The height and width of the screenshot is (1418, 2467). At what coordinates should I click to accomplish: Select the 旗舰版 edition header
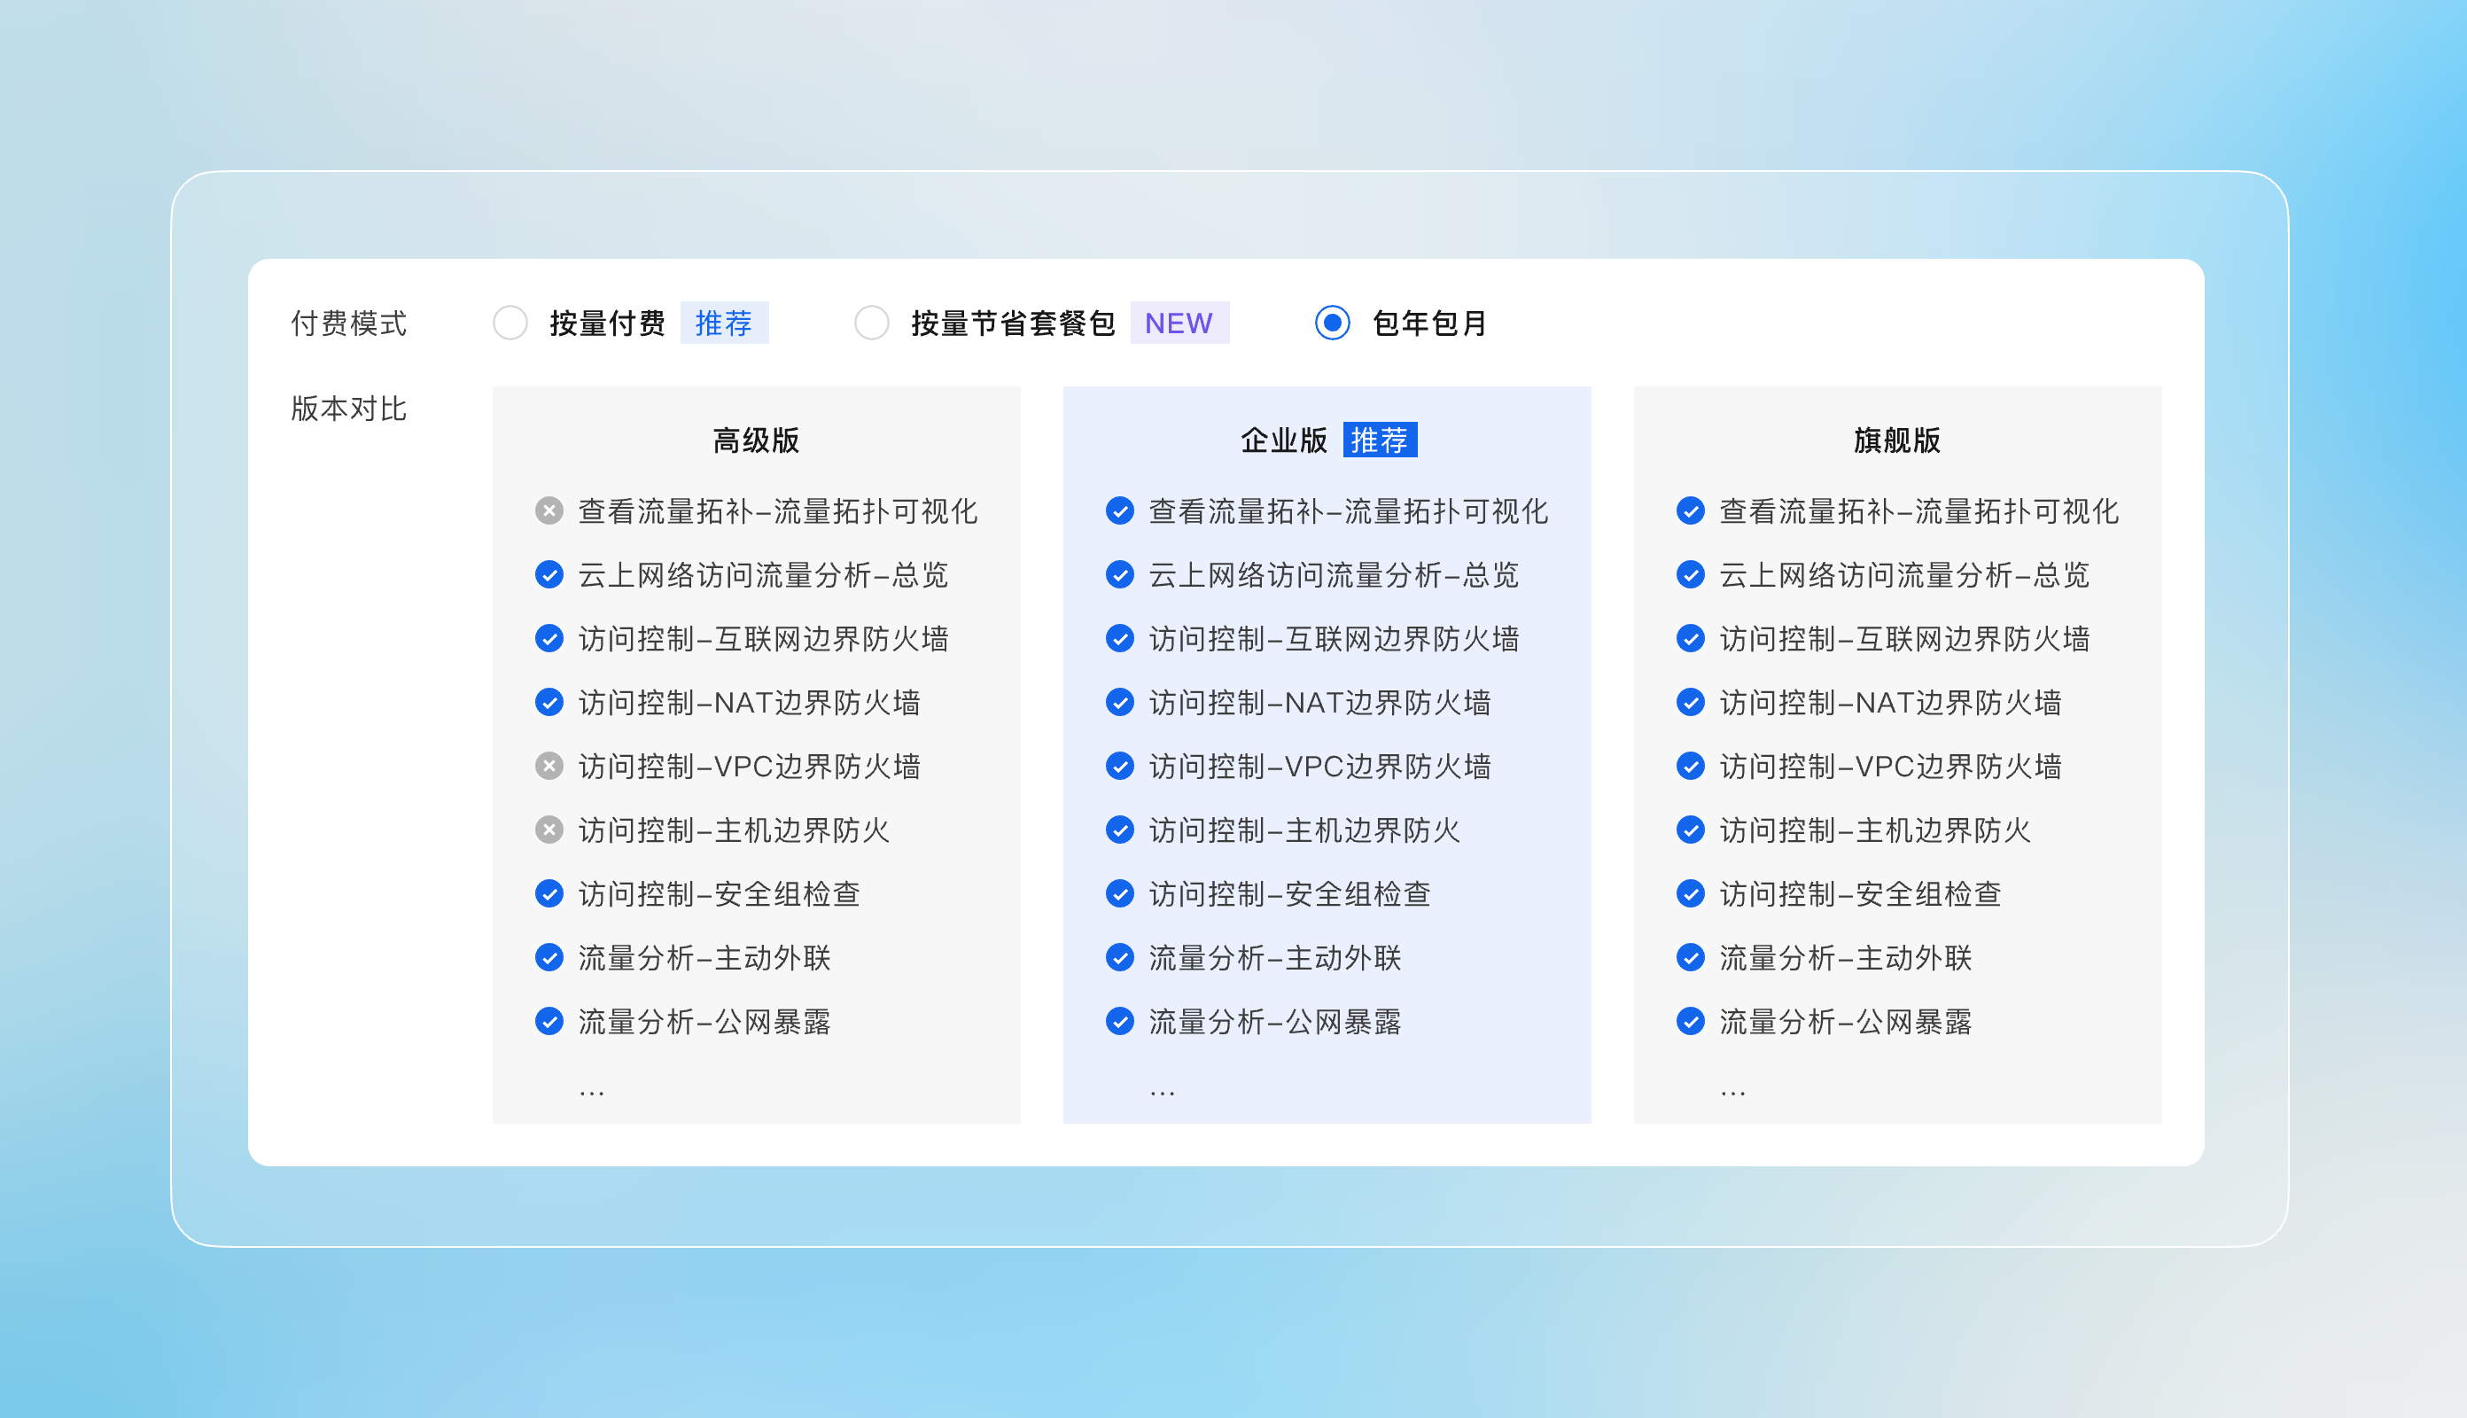click(x=1896, y=440)
